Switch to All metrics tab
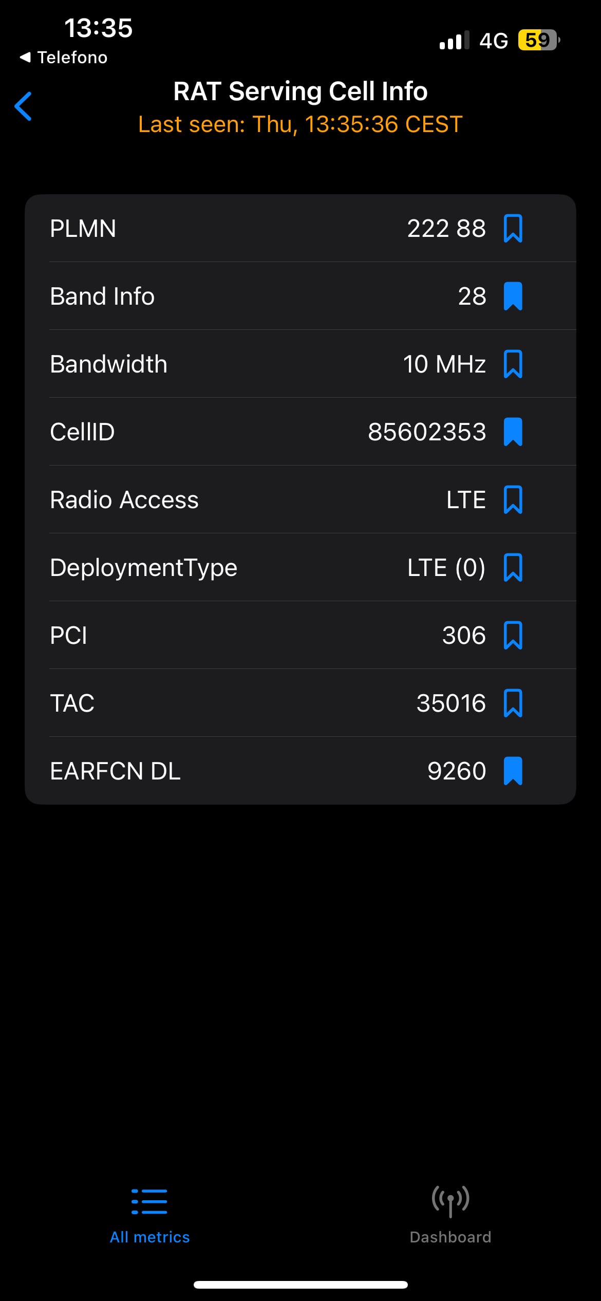Viewport: 601px width, 1301px height. click(x=149, y=1215)
